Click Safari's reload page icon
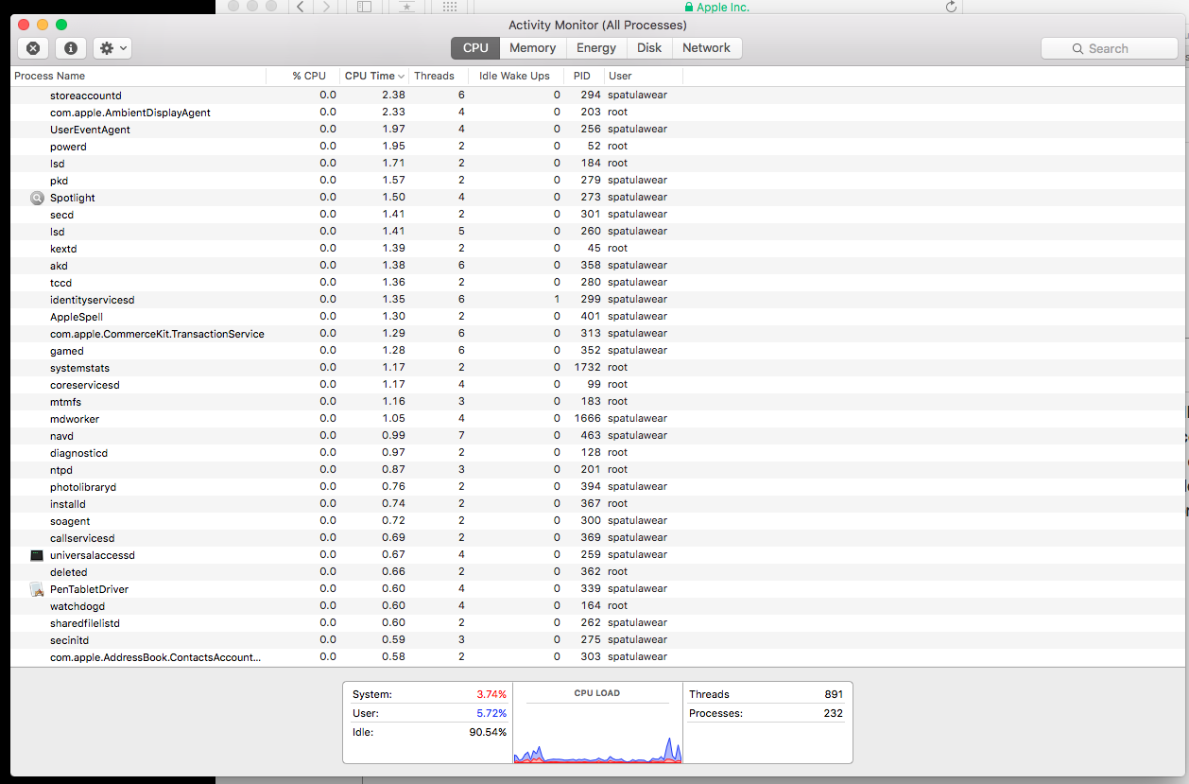The width and height of the screenshot is (1189, 784). 951,8
